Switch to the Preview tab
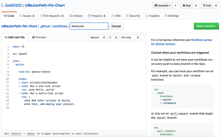 [x=39, y=37]
